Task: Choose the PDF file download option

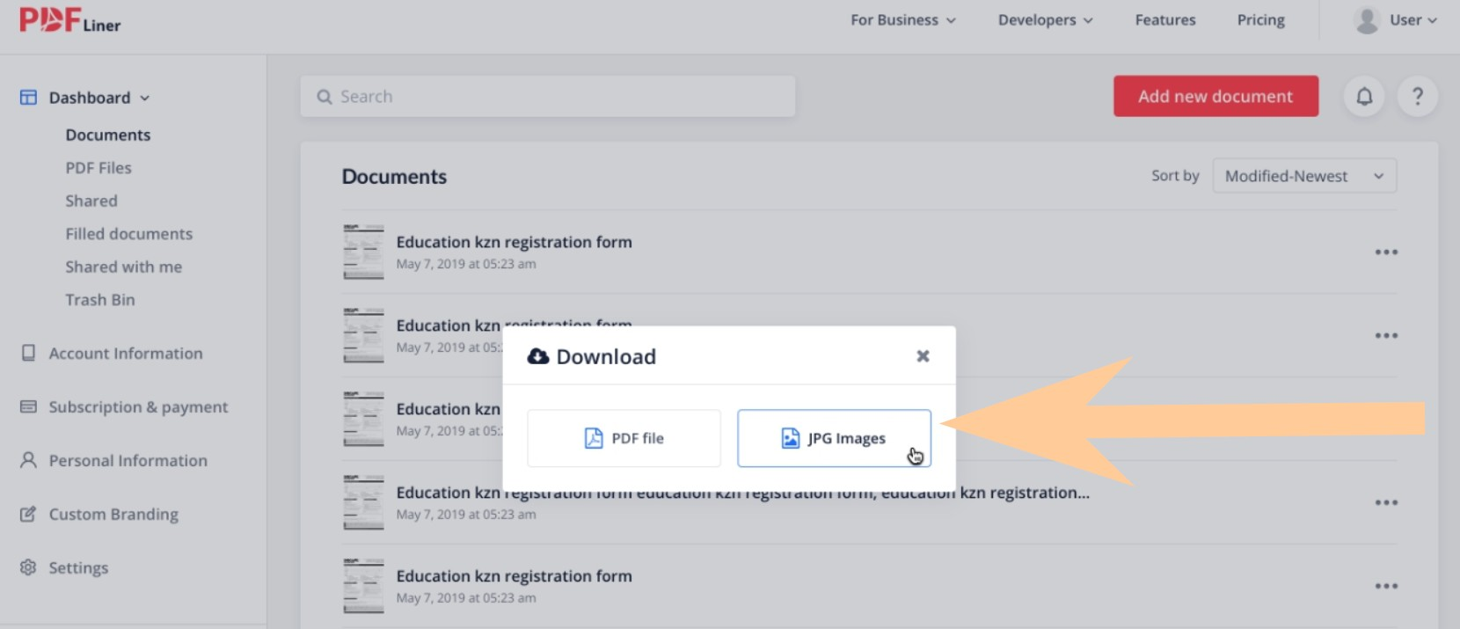Action: [x=624, y=438]
